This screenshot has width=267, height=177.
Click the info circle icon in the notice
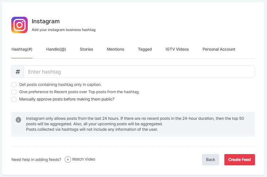[x=18, y=120]
